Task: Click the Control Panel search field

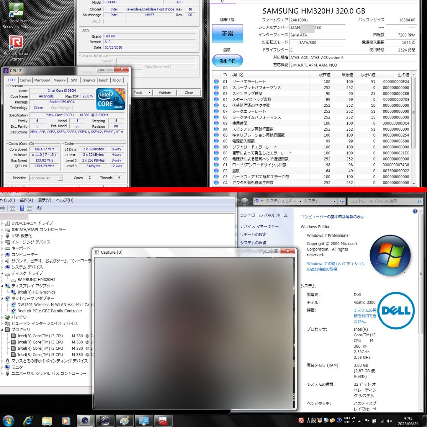Action: click(383, 201)
